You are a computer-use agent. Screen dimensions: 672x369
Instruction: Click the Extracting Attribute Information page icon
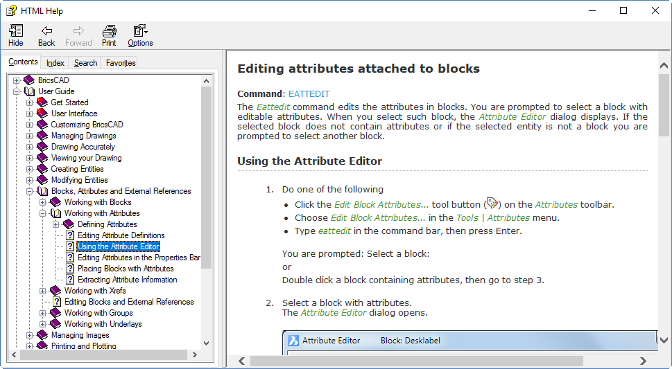(70, 280)
